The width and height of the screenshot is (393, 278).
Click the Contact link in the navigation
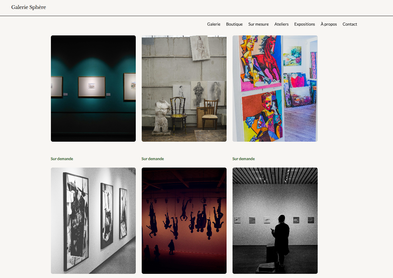(x=350, y=24)
